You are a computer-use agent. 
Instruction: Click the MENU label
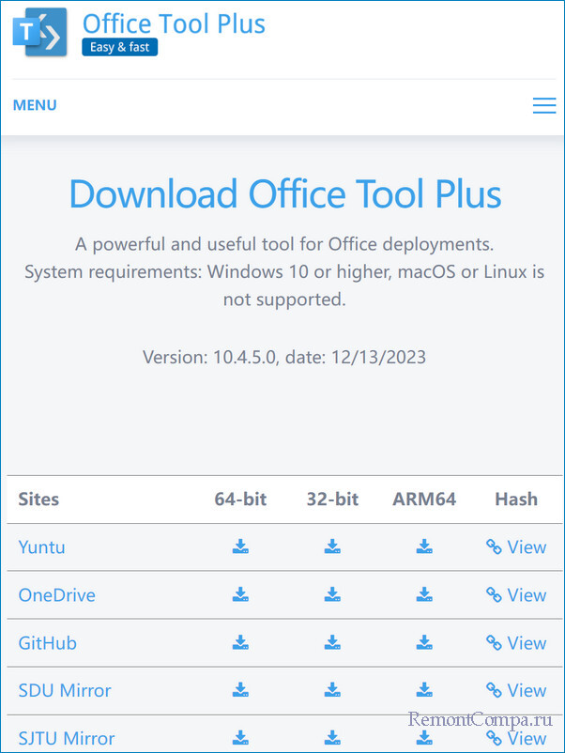[x=35, y=105]
